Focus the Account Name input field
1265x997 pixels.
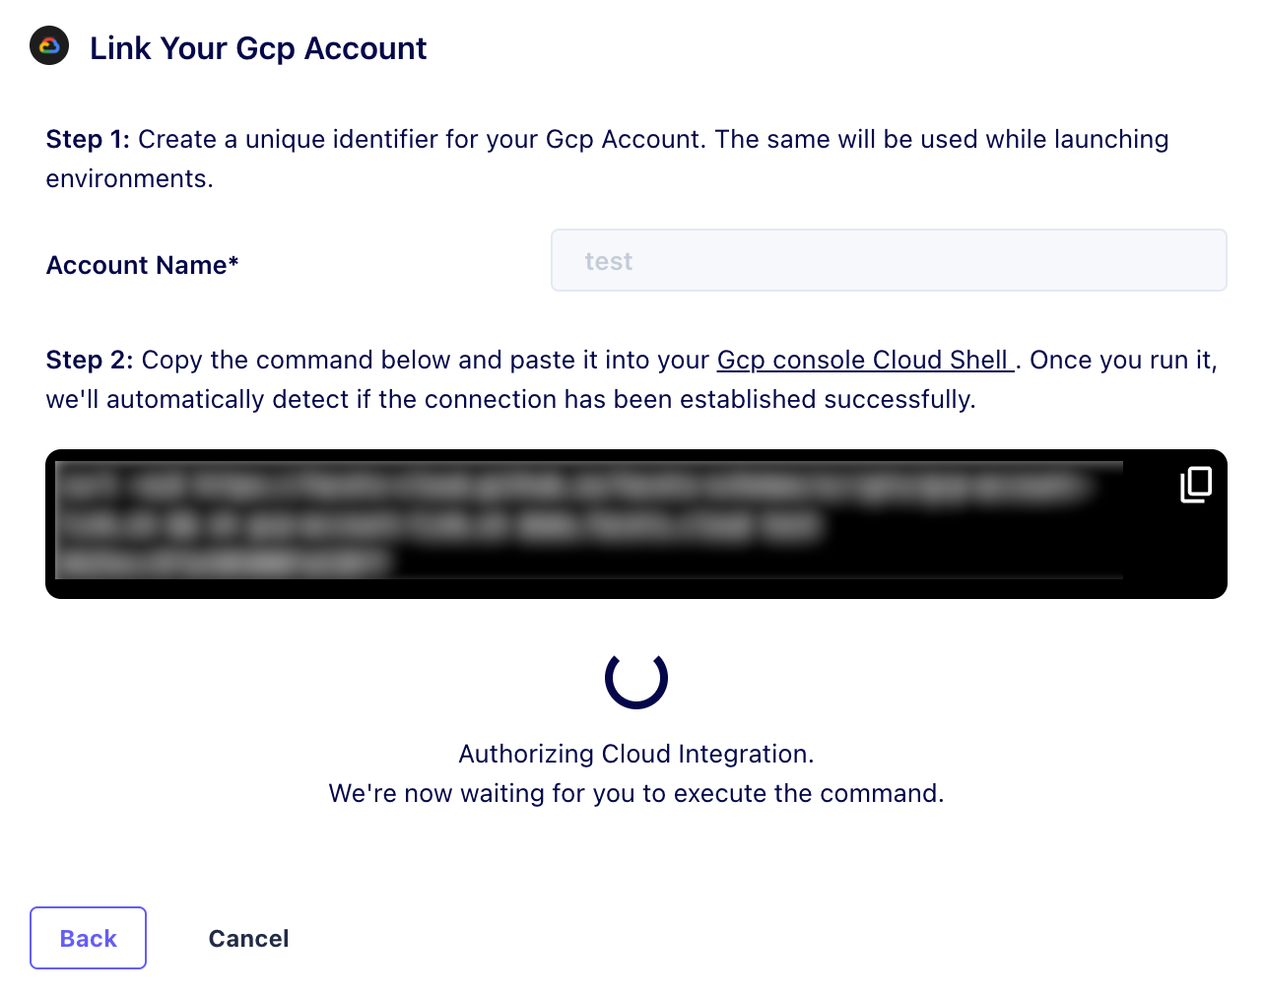(889, 260)
